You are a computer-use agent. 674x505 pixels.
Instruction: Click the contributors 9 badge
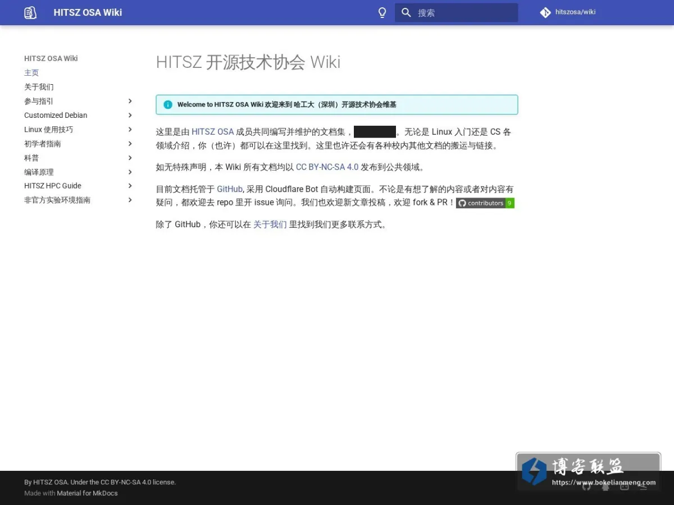(485, 203)
